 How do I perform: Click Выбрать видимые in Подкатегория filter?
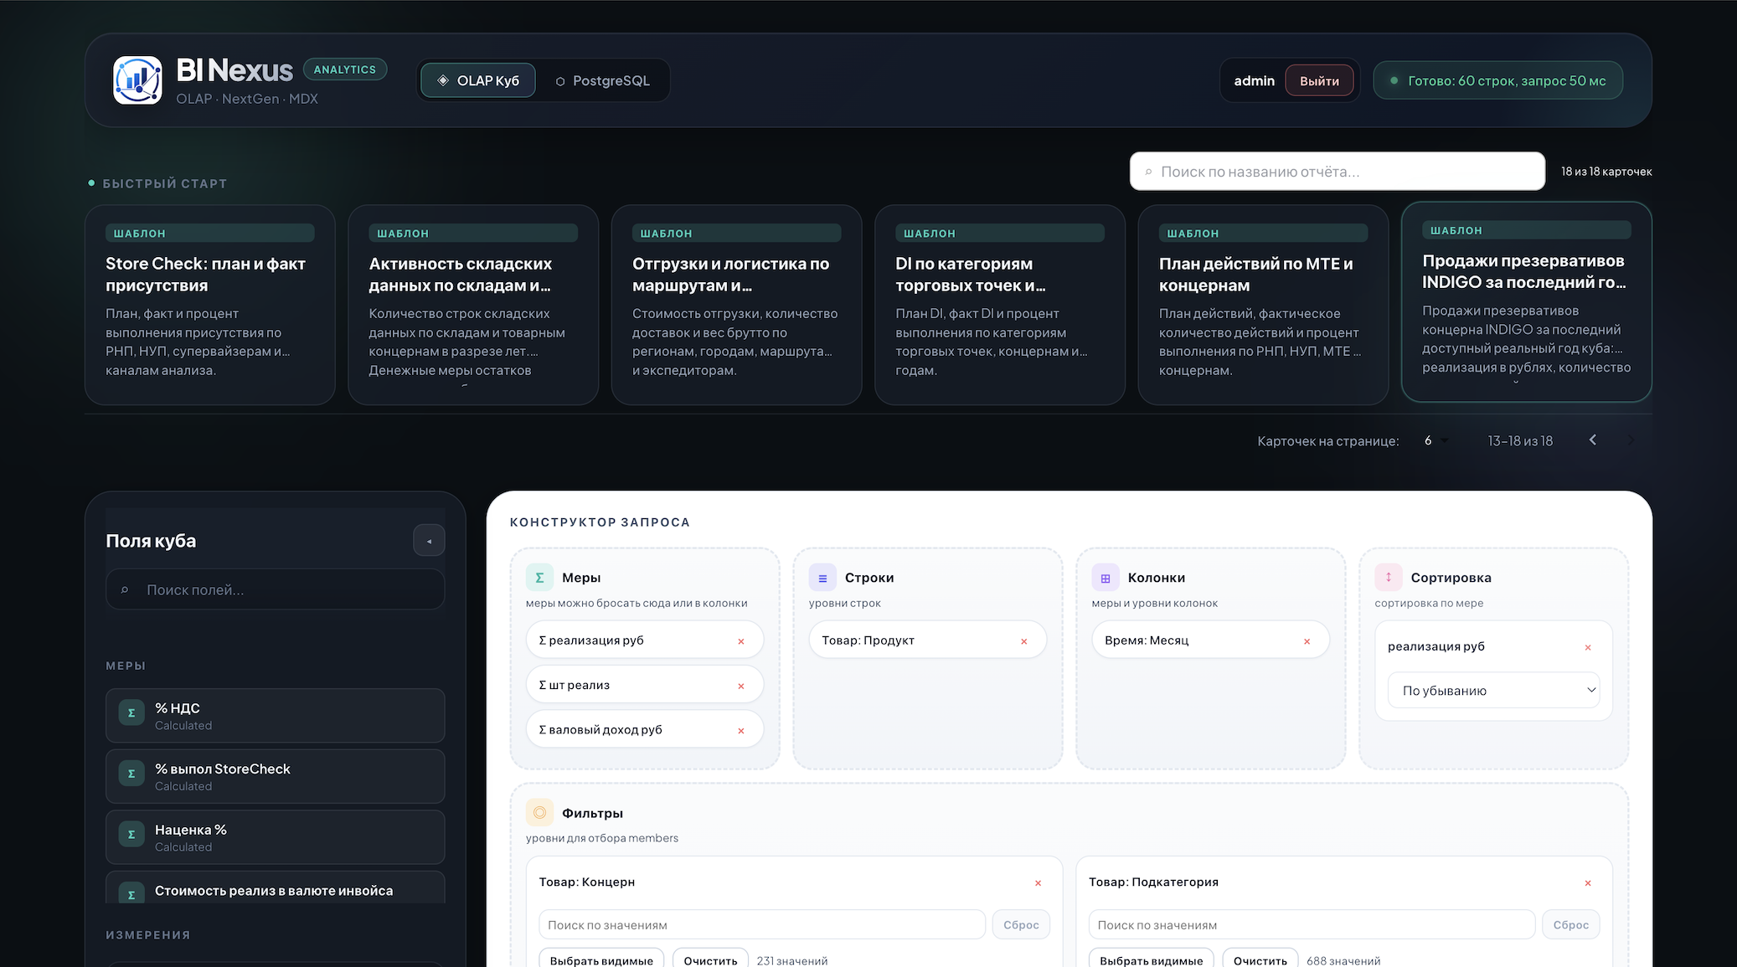click(x=1151, y=959)
